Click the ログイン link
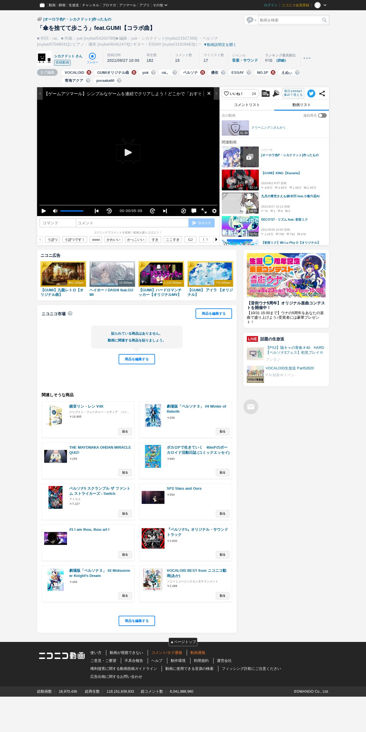 click(271, 5)
